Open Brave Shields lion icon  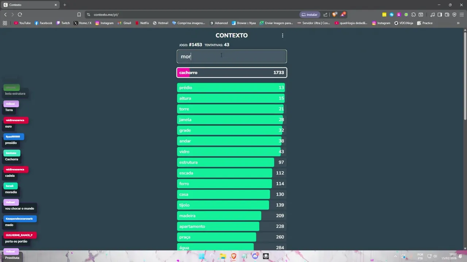(335, 15)
